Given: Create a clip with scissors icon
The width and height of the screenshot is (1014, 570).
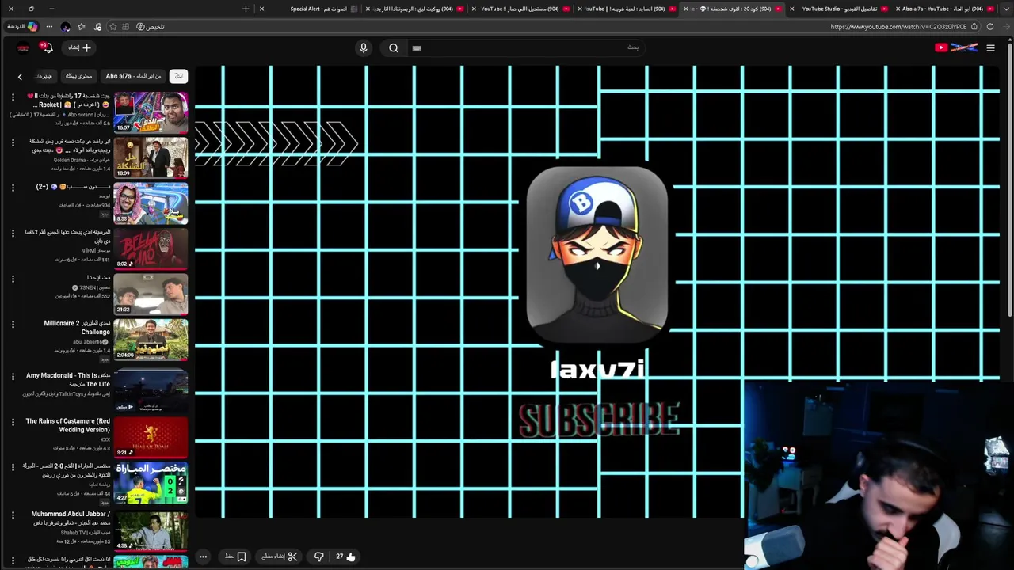Looking at the screenshot, I should click(280, 557).
